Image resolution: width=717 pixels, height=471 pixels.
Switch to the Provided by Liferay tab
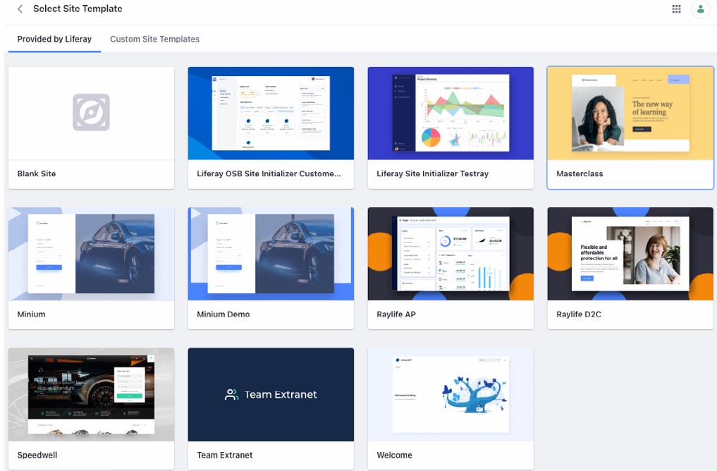click(x=54, y=39)
